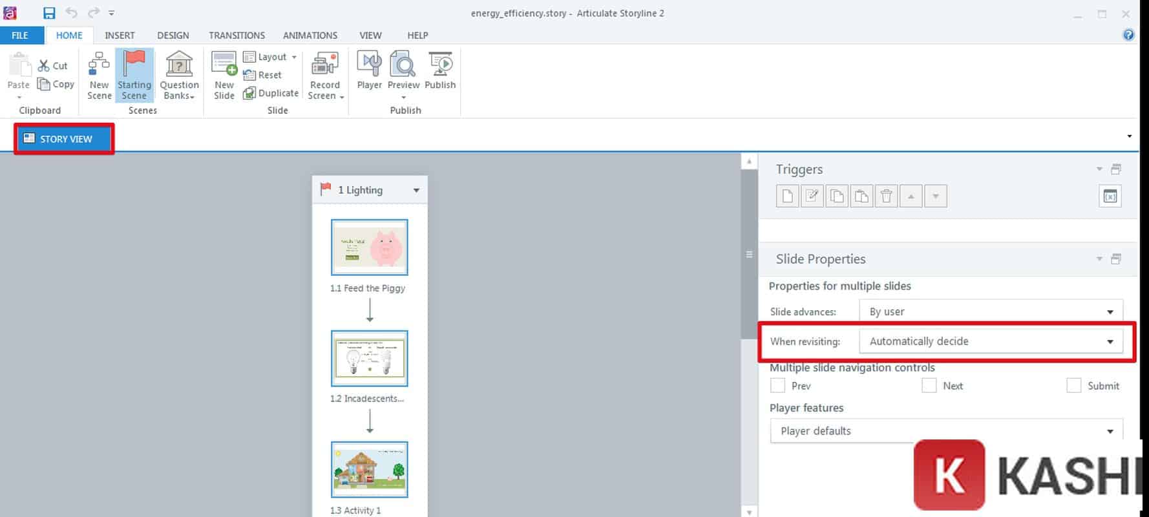Open the Slide advances dropdown
The height and width of the screenshot is (517, 1149).
pyautogui.click(x=990, y=311)
